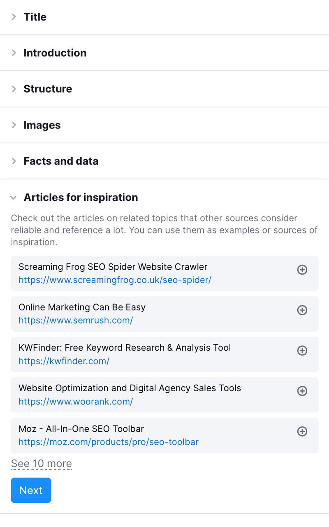Screen dimensions: 329x527
Task: Add the Moz SEO Toolbar article via plus icon
Action: pos(302,431)
